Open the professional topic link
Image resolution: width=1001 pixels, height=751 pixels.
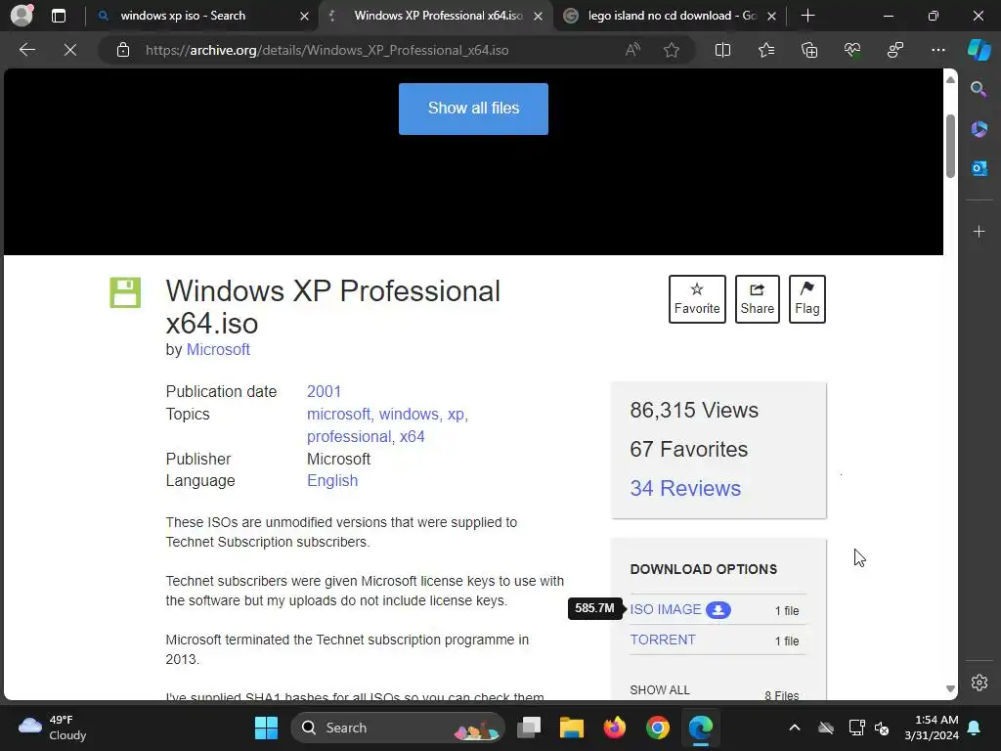pos(349,437)
